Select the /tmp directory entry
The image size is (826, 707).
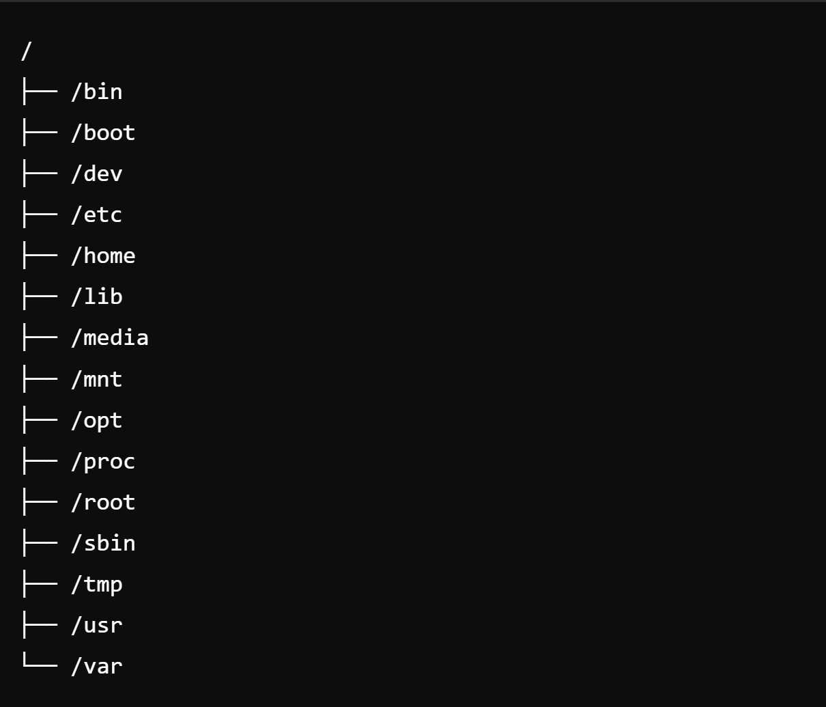pyautogui.click(x=97, y=584)
